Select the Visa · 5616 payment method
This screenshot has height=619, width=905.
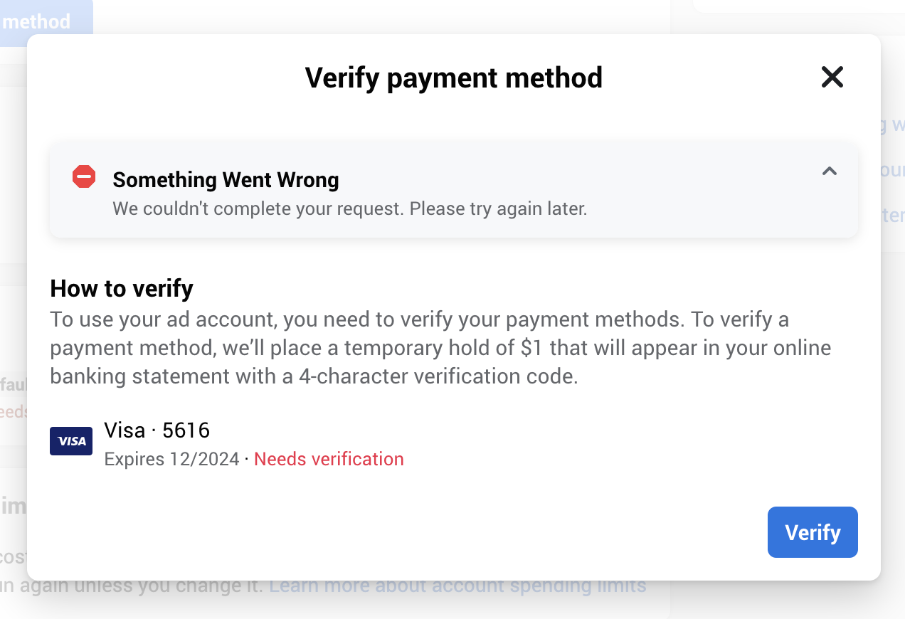[x=227, y=444]
